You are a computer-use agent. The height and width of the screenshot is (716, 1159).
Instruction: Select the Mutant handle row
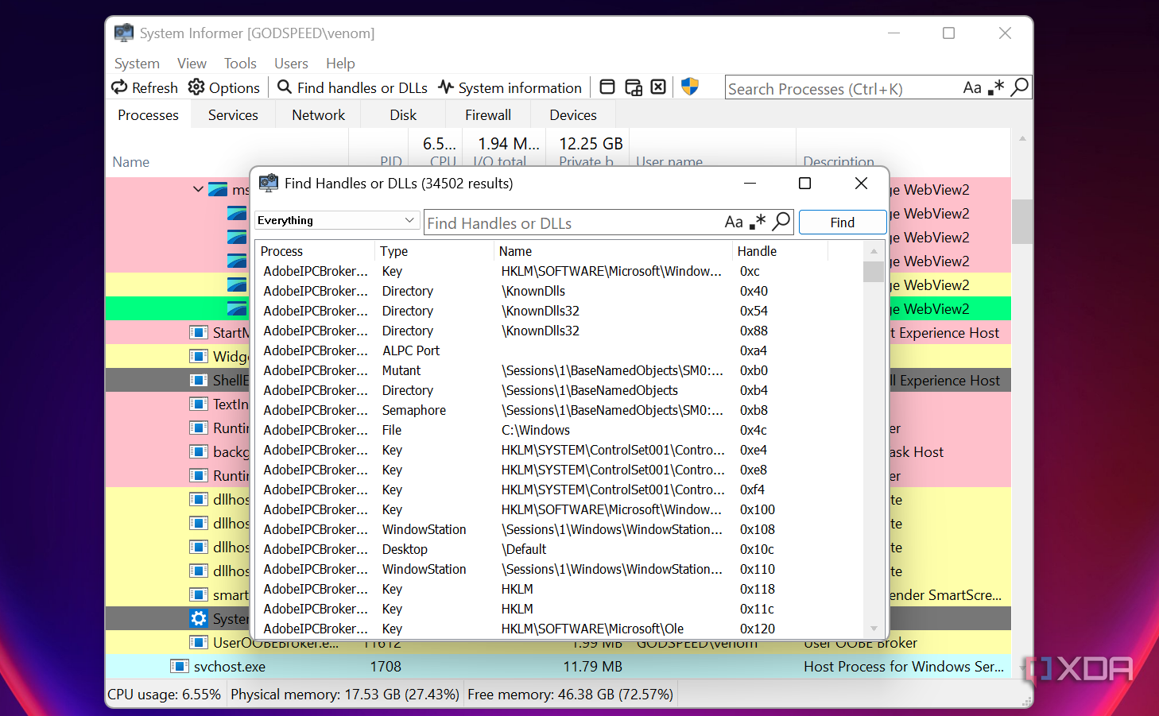click(x=559, y=370)
